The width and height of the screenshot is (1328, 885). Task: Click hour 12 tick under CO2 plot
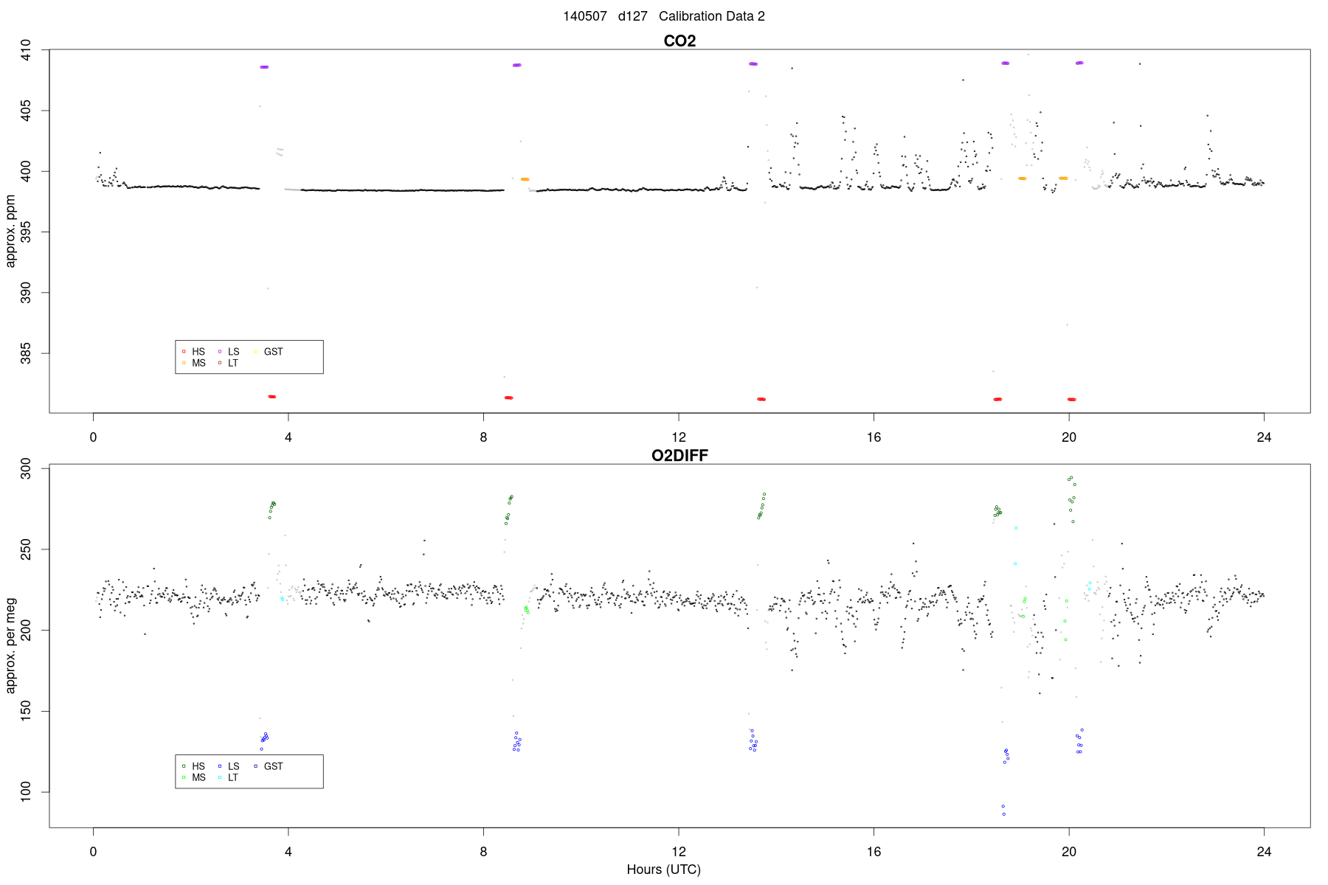click(679, 437)
